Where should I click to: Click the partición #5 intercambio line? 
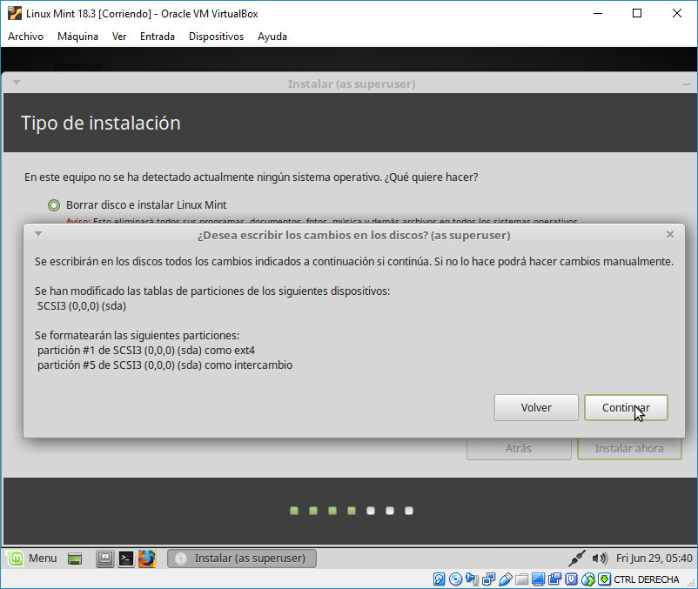point(164,365)
